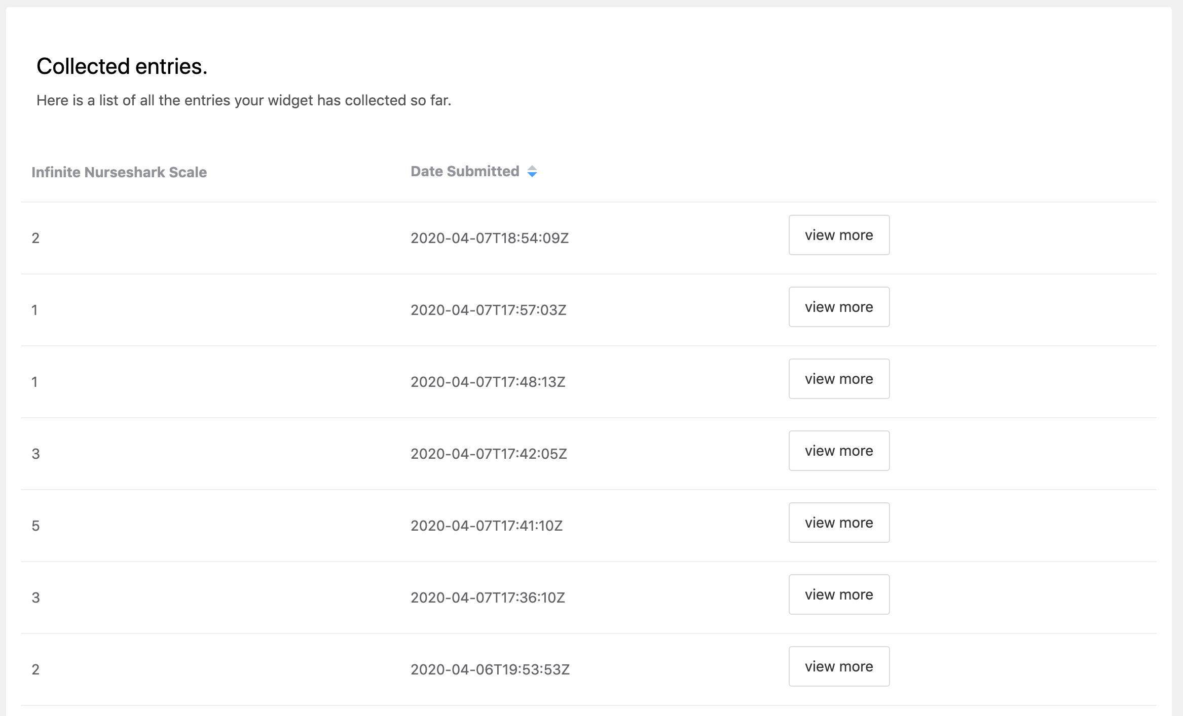Select the date 2020-04-07T18:54:09Z
1183x716 pixels.
[x=490, y=238]
